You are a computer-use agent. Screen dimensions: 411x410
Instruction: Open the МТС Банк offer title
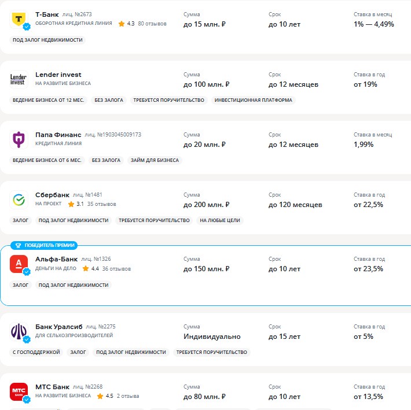click(x=52, y=387)
